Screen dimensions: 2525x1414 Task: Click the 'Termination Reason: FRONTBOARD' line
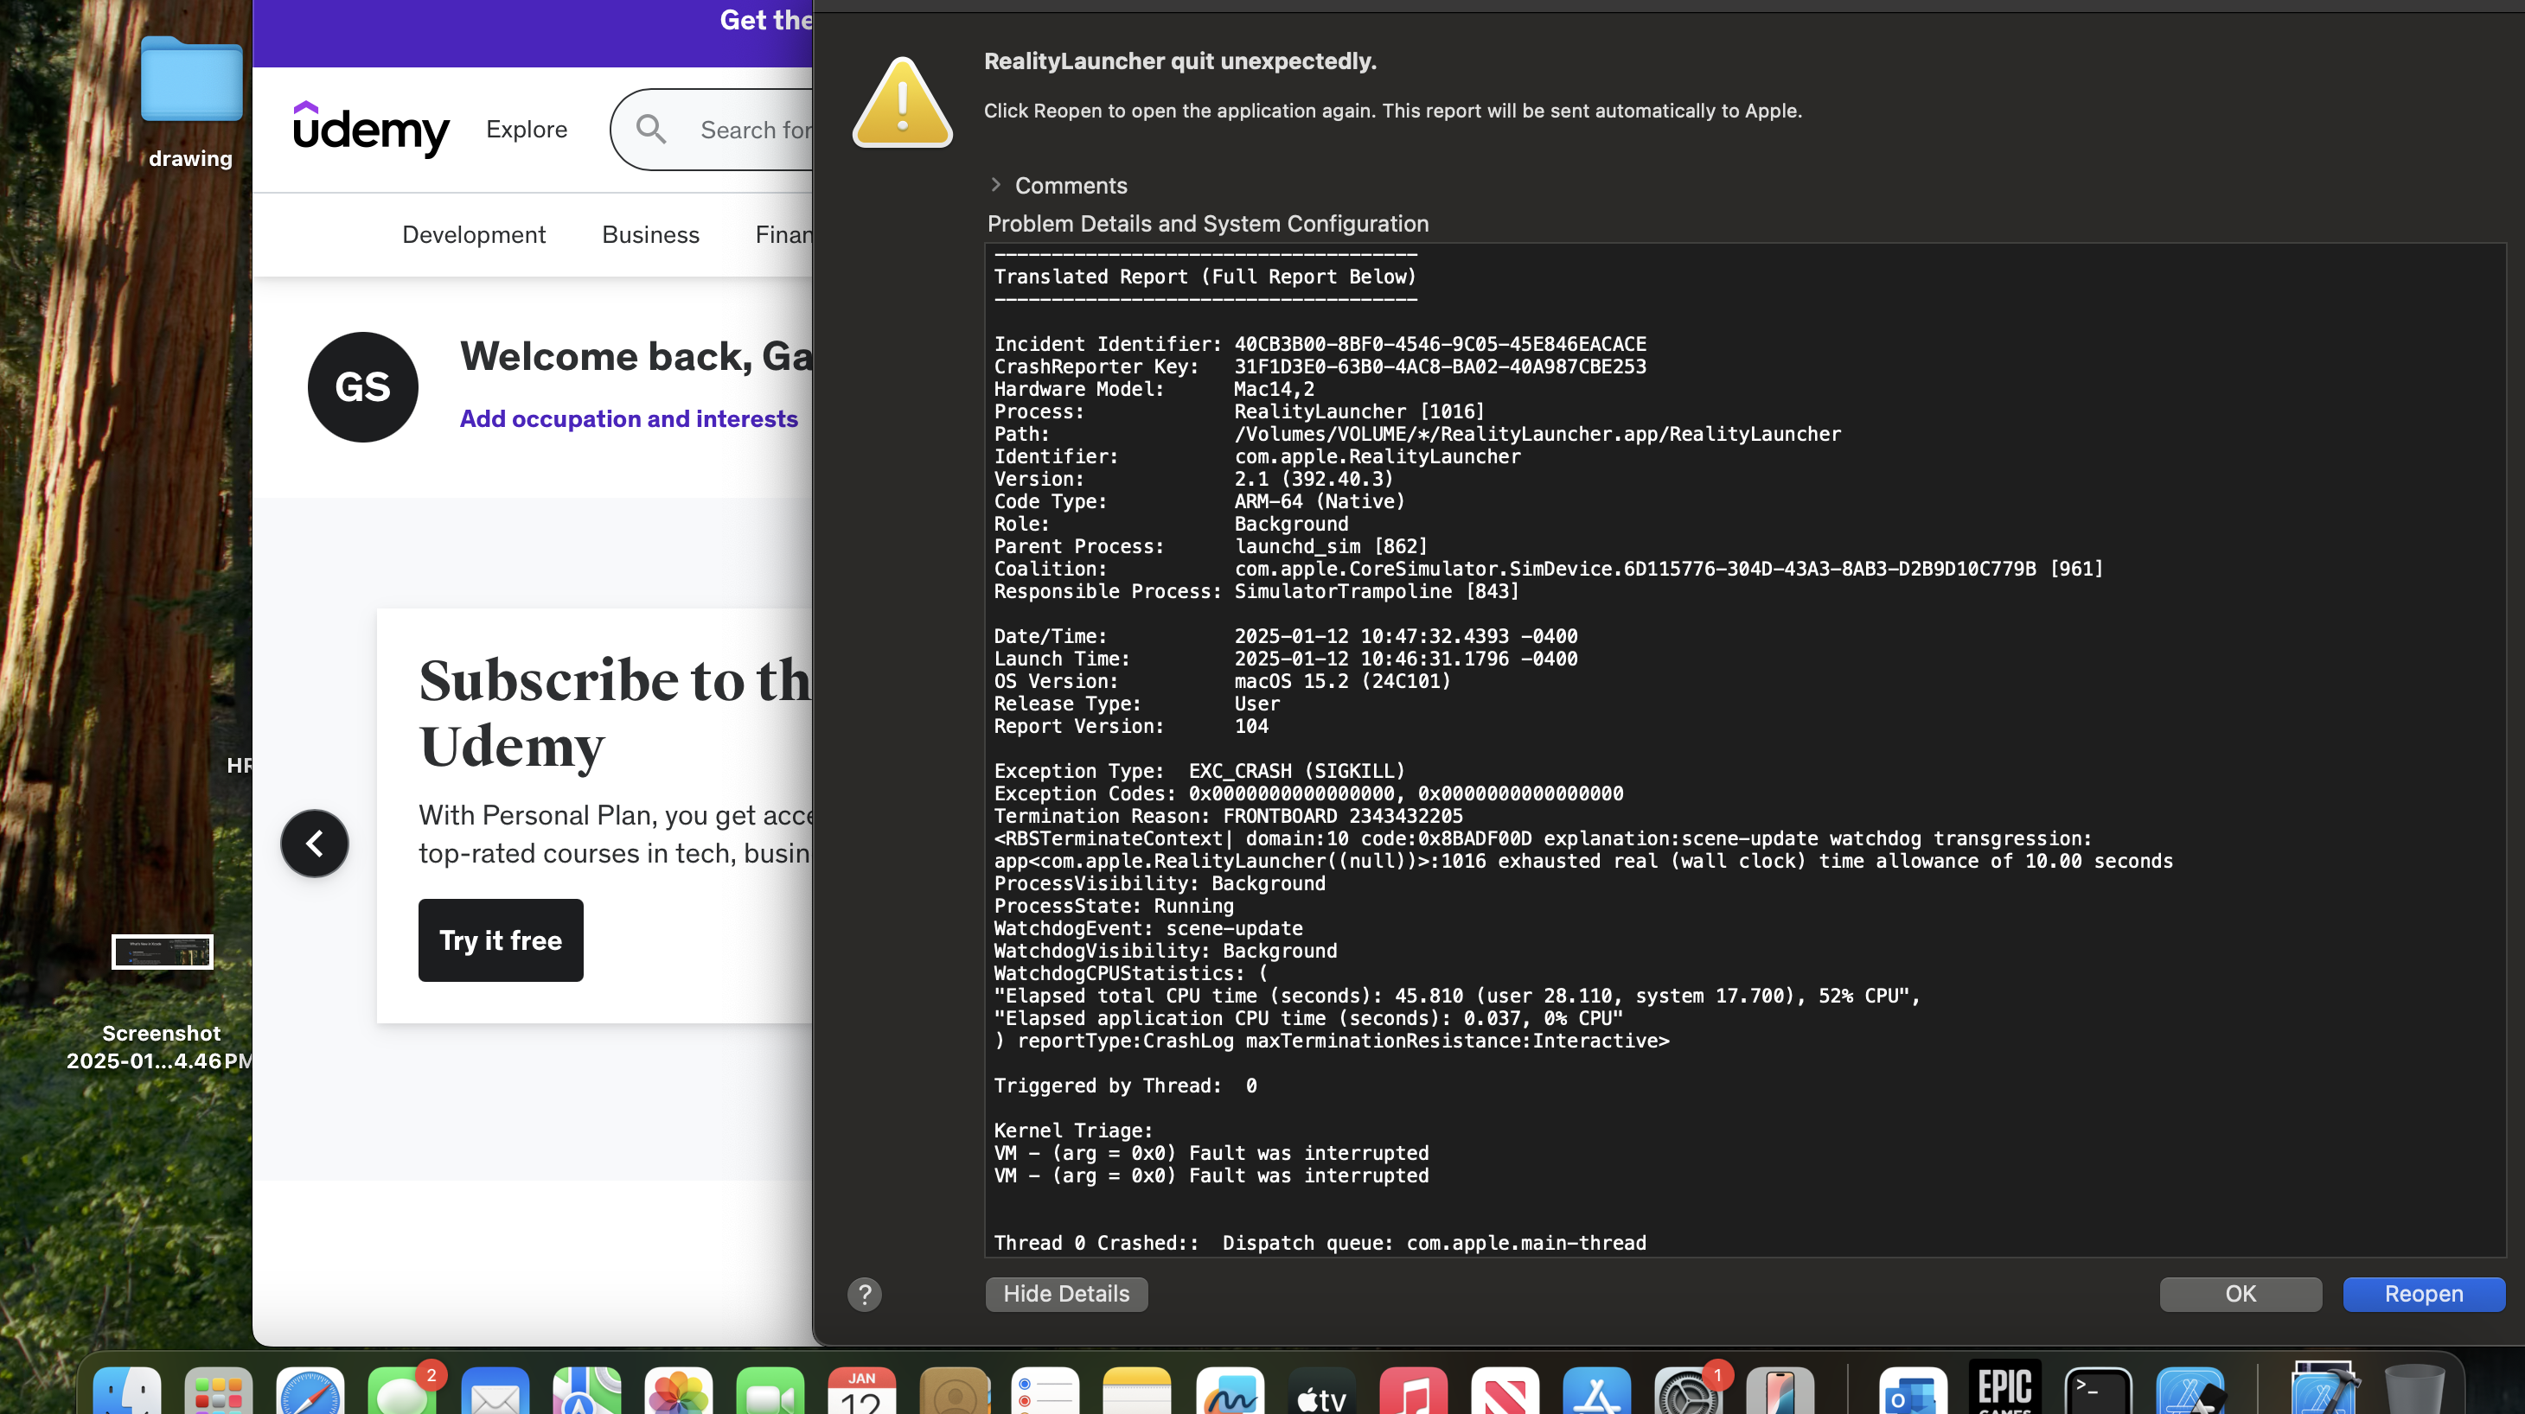(x=1228, y=816)
